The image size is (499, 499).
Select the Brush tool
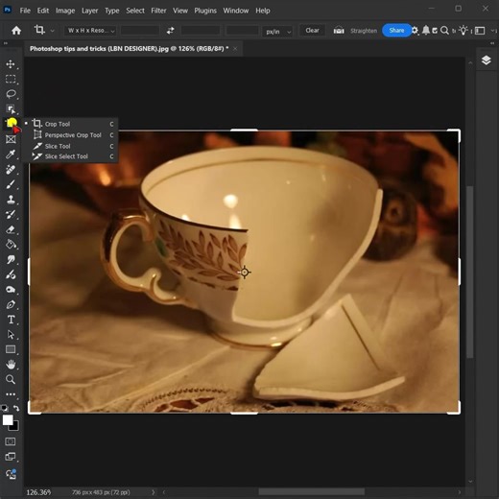click(11, 184)
